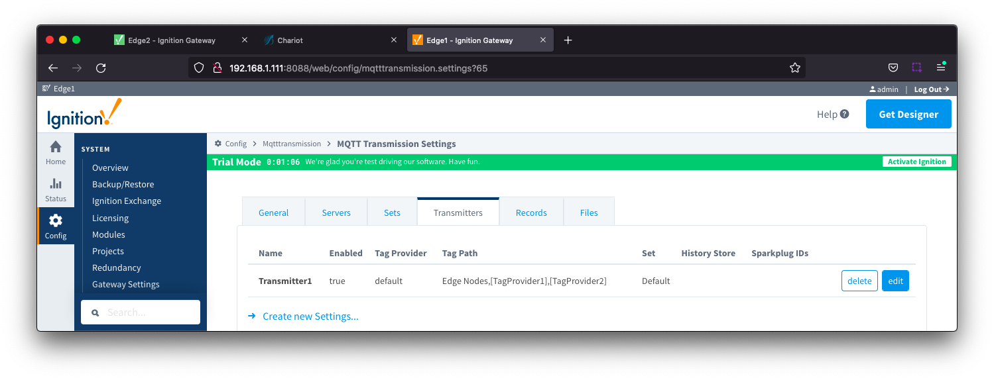Open the browser hamburger menu

pos(941,68)
